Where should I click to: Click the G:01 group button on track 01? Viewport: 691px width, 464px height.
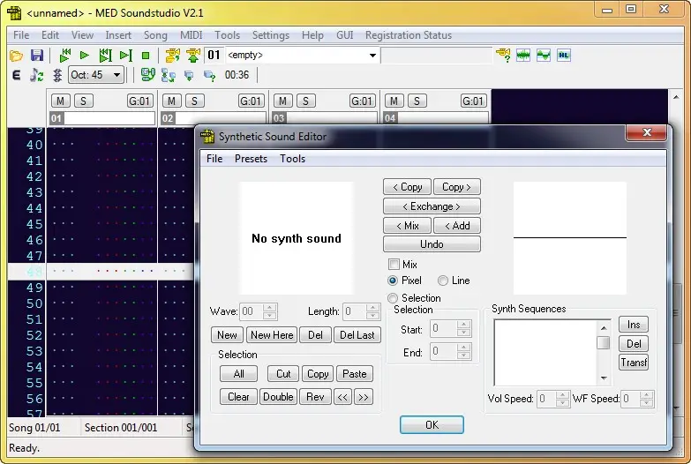pos(139,101)
